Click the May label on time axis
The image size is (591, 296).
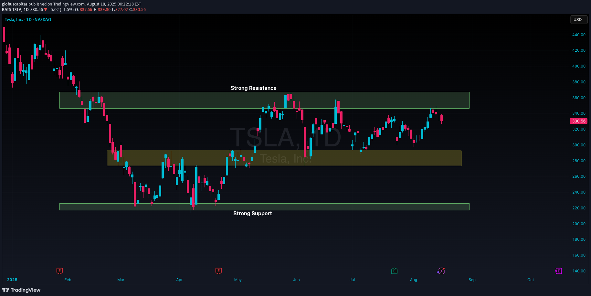click(x=238, y=280)
